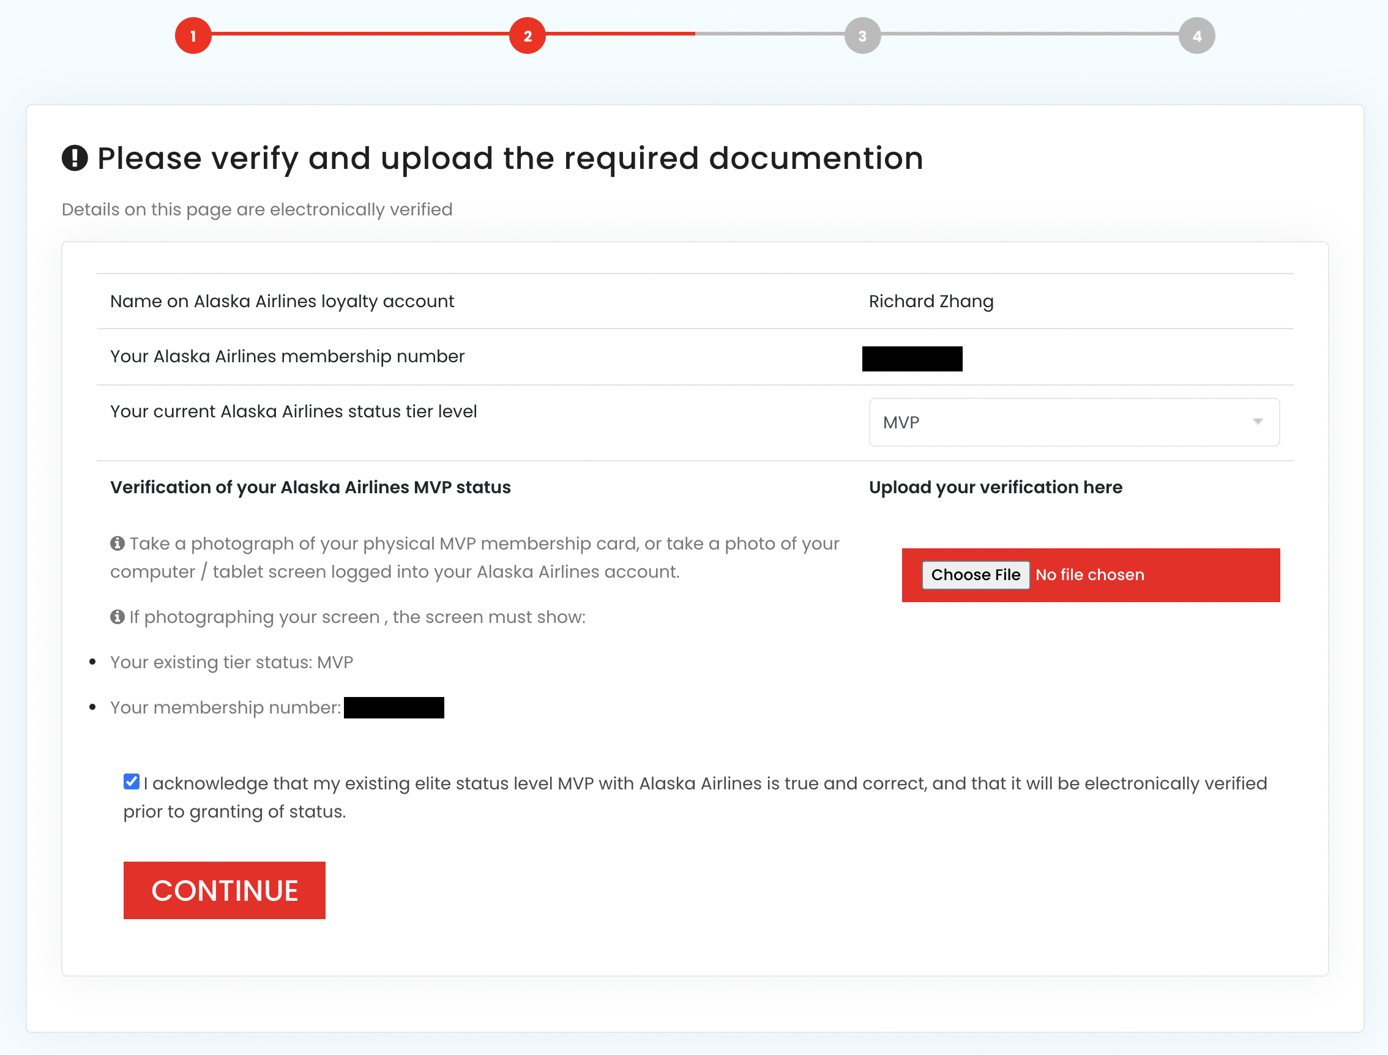Open the status tier level dropdown
The height and width of the screenshot is (1055, 1388).
click(1073, 422)
